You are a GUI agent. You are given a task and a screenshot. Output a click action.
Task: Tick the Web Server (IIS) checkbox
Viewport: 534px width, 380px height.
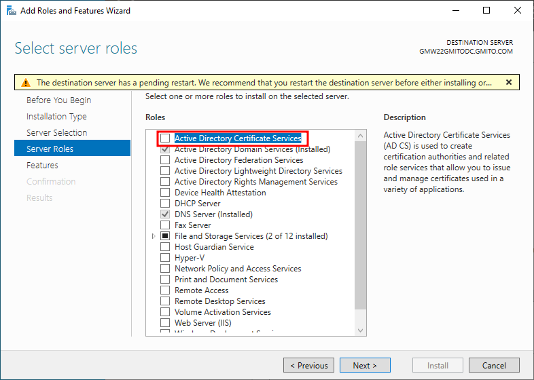coord(165,323)
